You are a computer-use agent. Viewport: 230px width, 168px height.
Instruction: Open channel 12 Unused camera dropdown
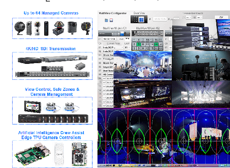click(108, 90)
